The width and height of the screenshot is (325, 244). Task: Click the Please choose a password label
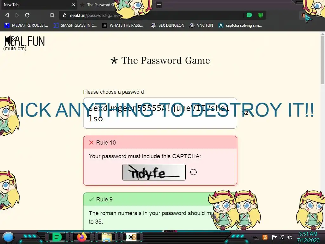(113, 92)
